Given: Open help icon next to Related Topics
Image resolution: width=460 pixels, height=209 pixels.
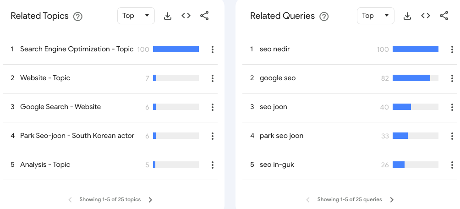Looking at the screenshot, I should click(x=78, y=16).
